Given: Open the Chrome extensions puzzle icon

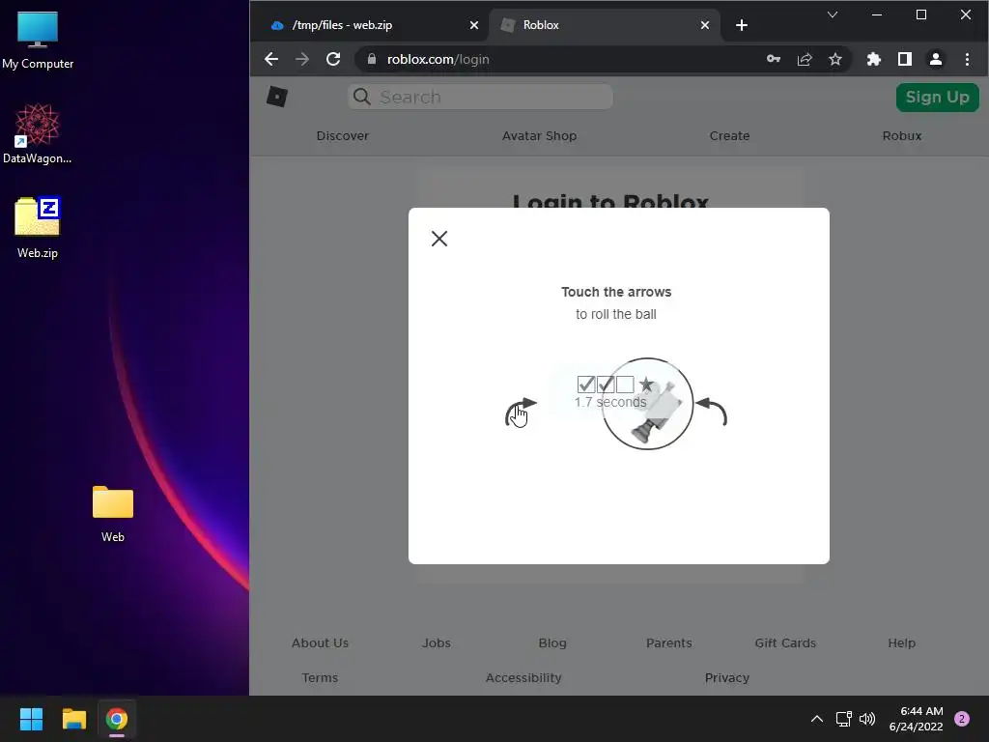Looking at the screenshot, I should (873, 59).
